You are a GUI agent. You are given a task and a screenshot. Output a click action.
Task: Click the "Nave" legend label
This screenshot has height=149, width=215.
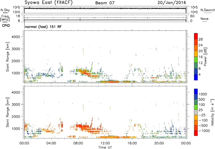tap(205, 19)
